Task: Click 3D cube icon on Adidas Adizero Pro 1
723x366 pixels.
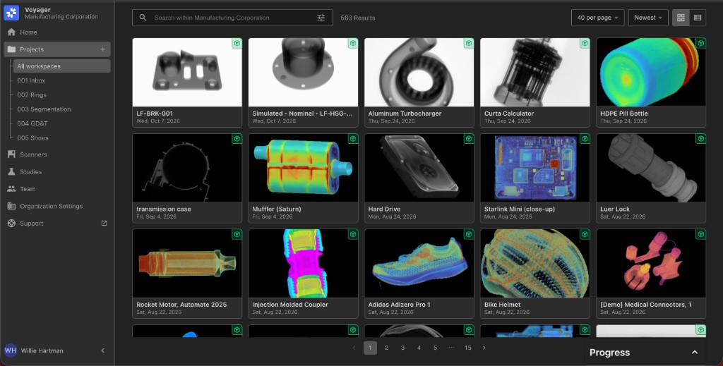Action: pyautogui.click(x=469, y=234)
